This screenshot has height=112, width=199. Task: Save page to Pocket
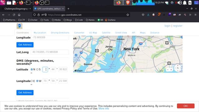click(x=143, y=15)
